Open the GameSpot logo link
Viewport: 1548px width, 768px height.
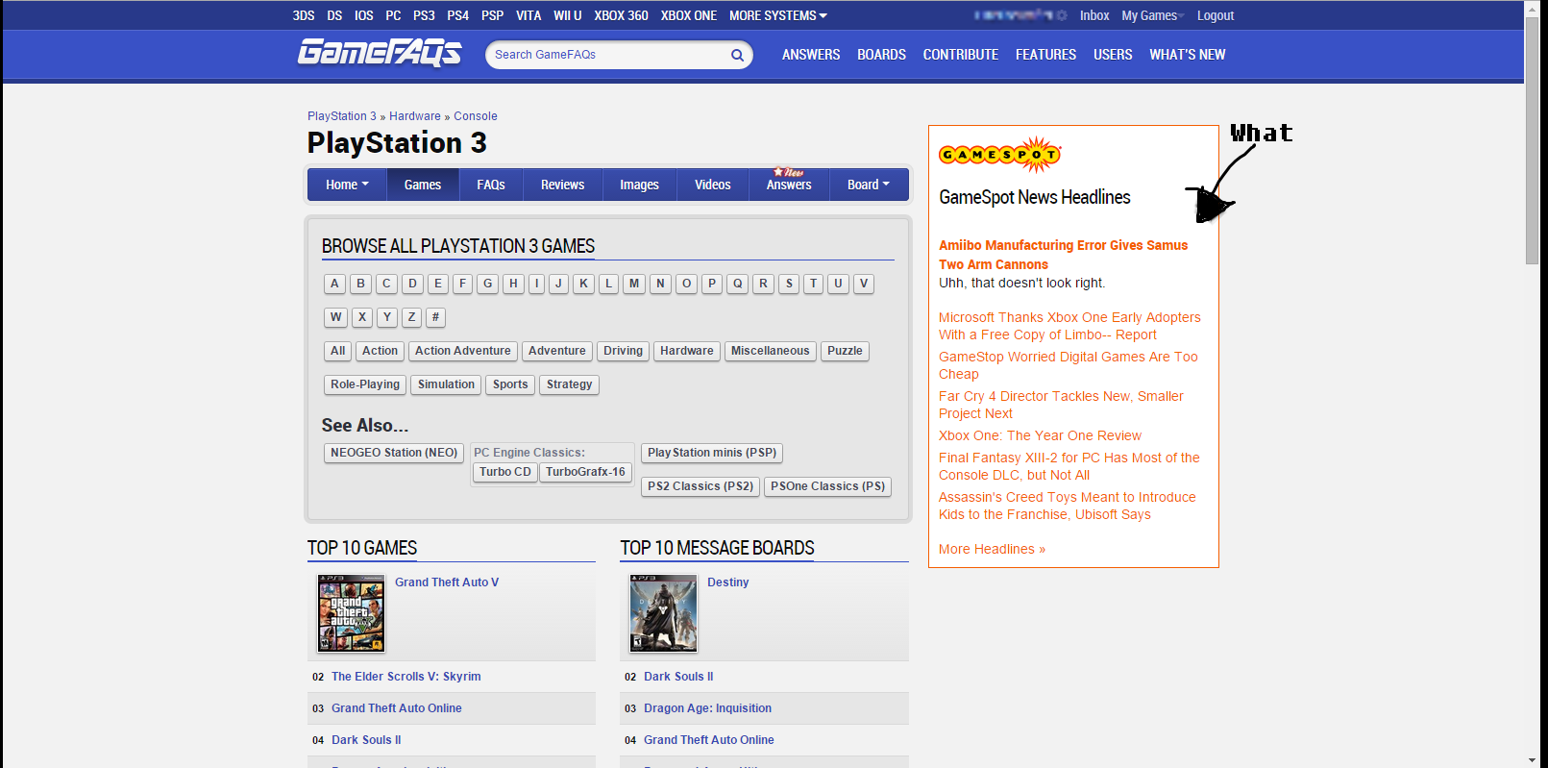999,155
